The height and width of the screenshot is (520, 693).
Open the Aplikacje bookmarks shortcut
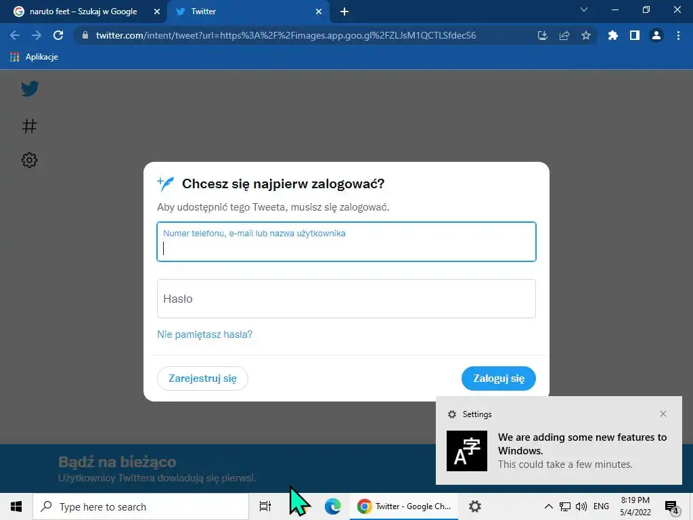pos(34,57)
